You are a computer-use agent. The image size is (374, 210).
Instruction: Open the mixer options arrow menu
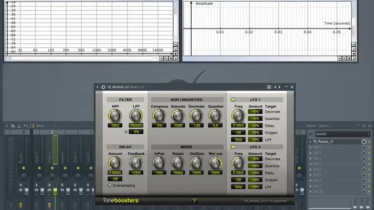(6, 125)
